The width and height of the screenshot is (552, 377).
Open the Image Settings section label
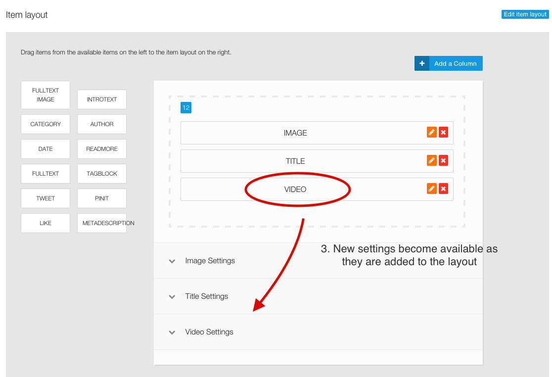pos(210,261)
